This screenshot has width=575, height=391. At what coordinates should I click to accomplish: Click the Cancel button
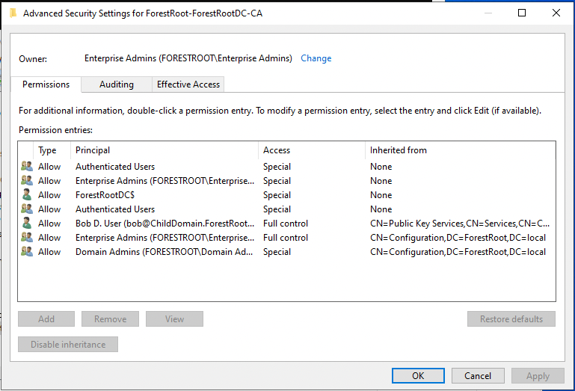click(478, 375)
